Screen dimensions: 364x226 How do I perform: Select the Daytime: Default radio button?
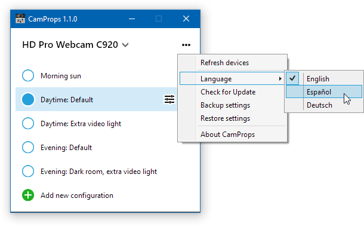click(x=28, y=99)
